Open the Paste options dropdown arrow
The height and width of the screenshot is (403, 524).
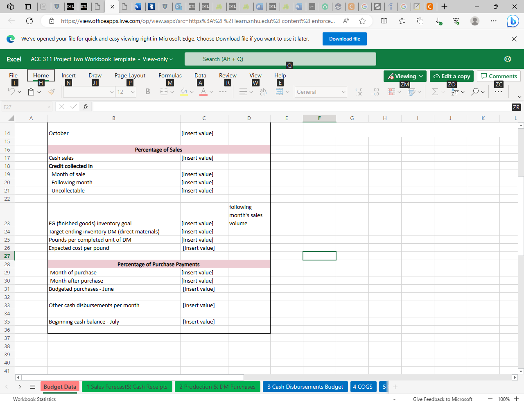[39, 92]
